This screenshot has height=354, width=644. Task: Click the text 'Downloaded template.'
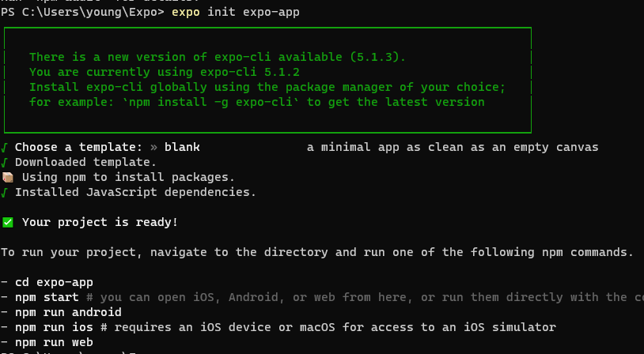[x=85, y=163]
